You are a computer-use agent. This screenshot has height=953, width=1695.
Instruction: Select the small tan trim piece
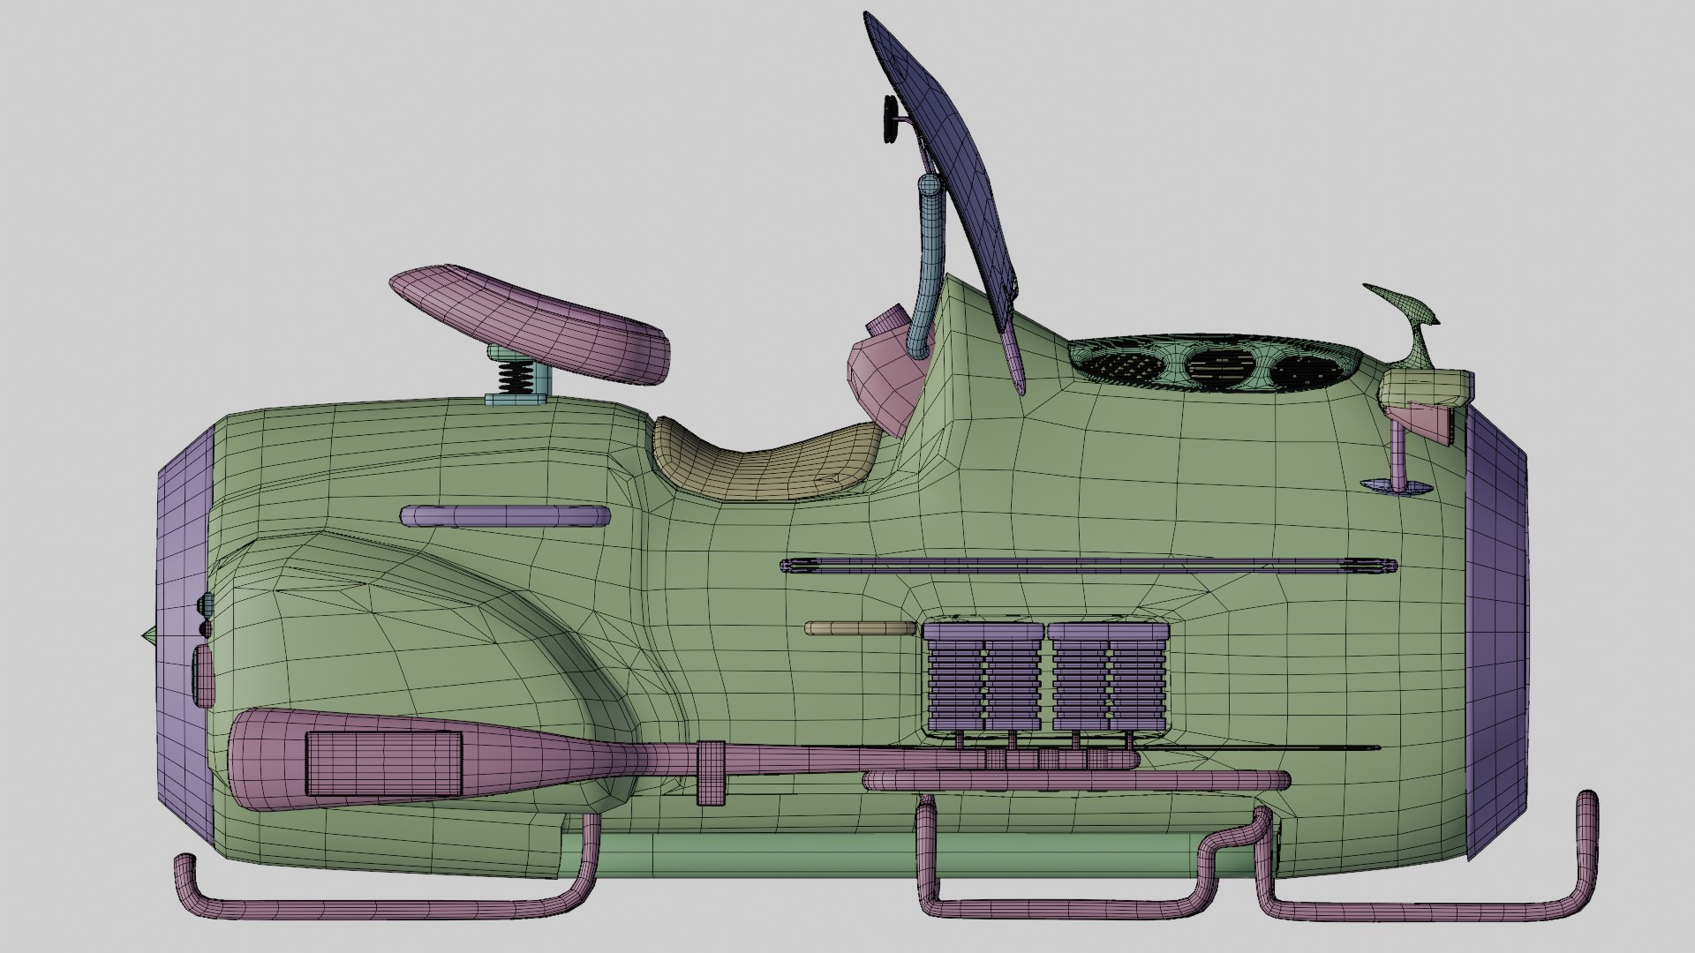coord(861,628)
